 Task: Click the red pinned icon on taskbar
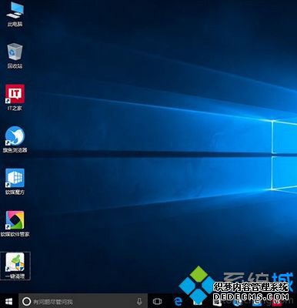tap(276, 303)
